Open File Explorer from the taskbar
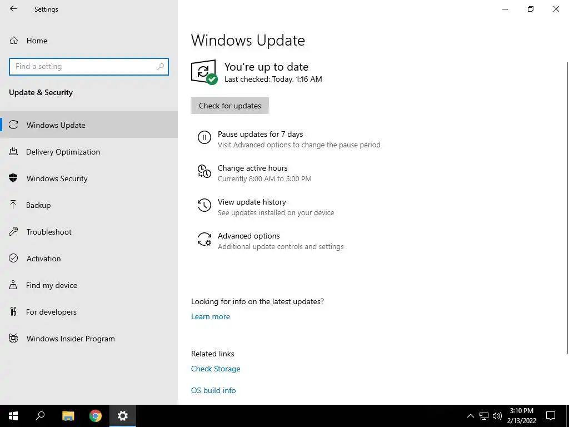 pyautogui.click(x=68, y=416)
